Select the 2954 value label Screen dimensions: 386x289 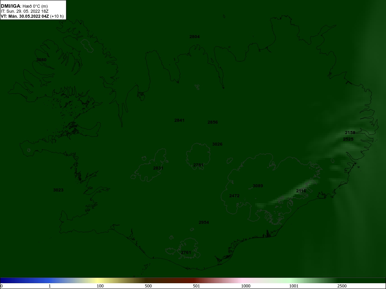point(203,222)
